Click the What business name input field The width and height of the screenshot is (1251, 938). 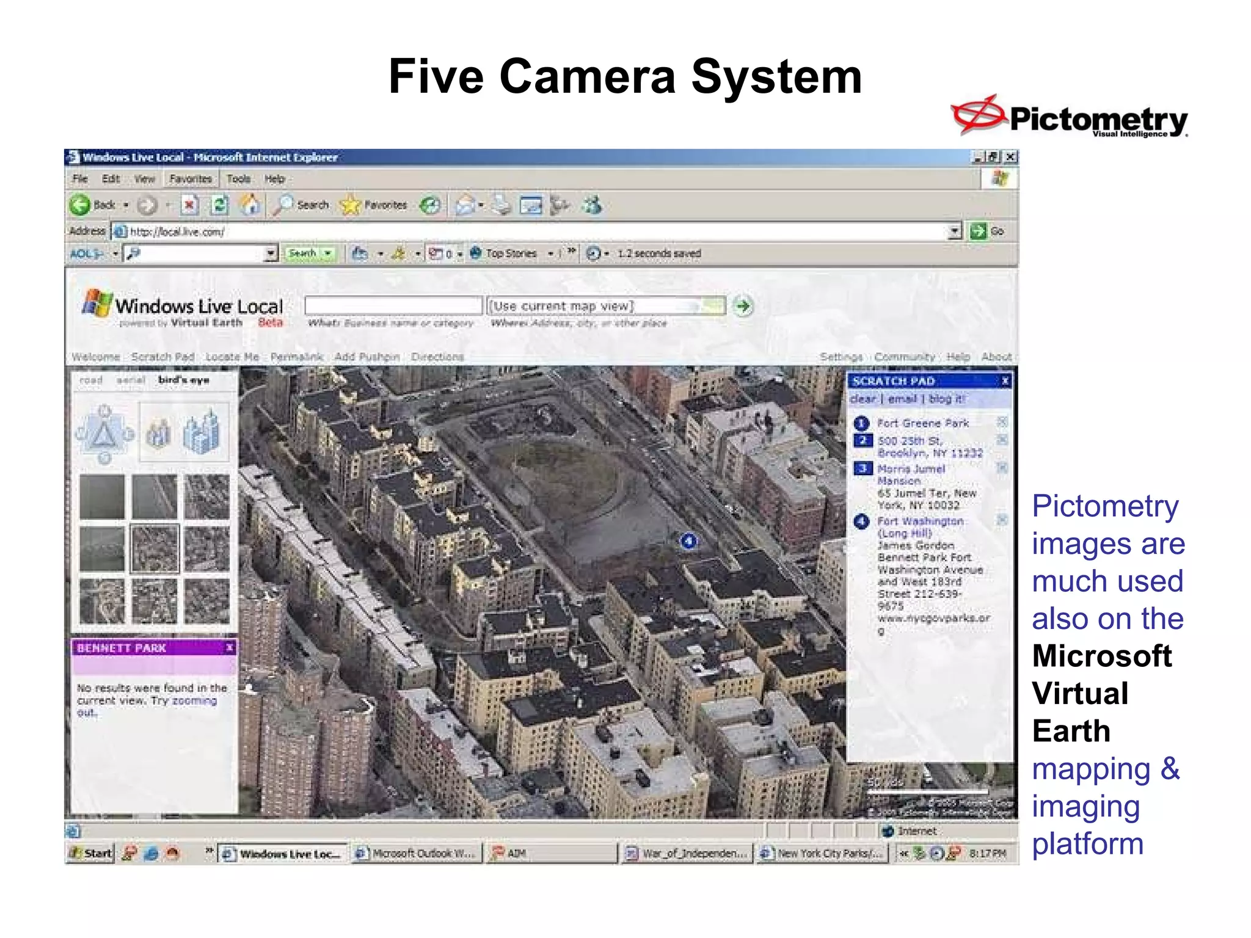(x=393, y=305)
